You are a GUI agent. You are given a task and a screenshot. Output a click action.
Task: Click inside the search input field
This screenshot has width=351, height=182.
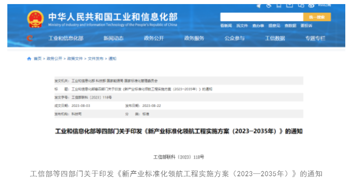click(261, 17)
